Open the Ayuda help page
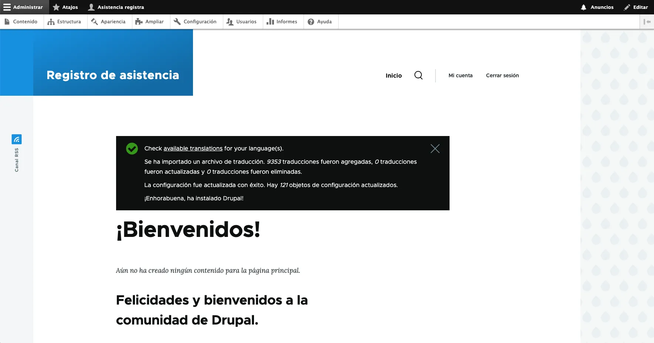Image resolution: width=654 pixels, height=343 pixels. pos(320,21)
